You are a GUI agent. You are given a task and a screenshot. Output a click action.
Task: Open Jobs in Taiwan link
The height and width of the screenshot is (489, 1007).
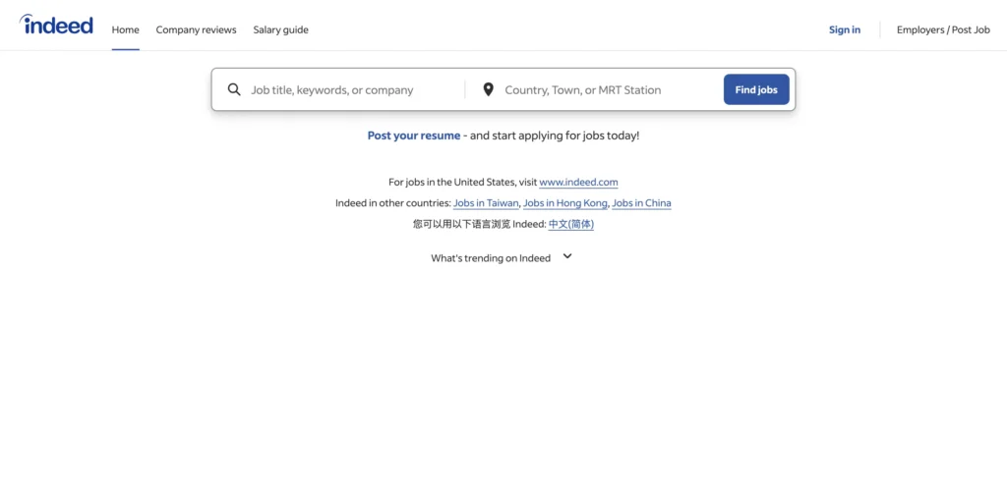tap(486, 203)
